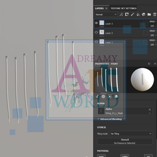The width and height of the screenshot is (157, 157).
Task: Select the Layers tab
Action: [x=99, y=8]
